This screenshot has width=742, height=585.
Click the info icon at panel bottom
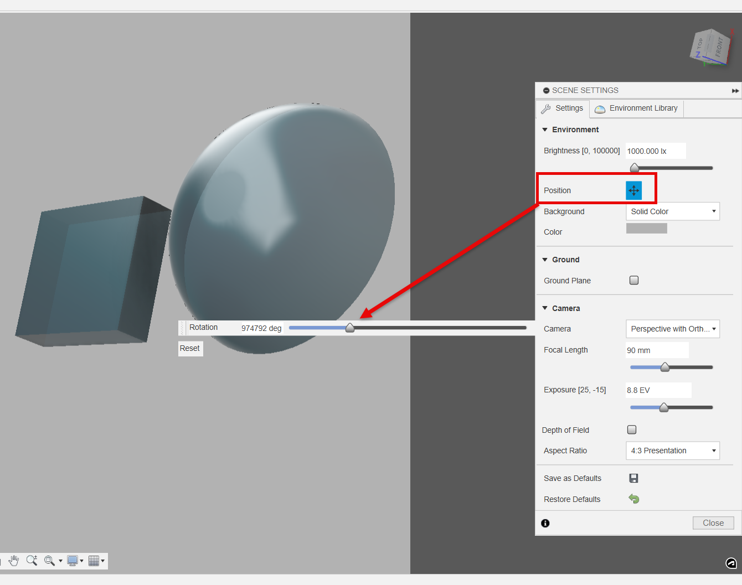click(545, 523)
